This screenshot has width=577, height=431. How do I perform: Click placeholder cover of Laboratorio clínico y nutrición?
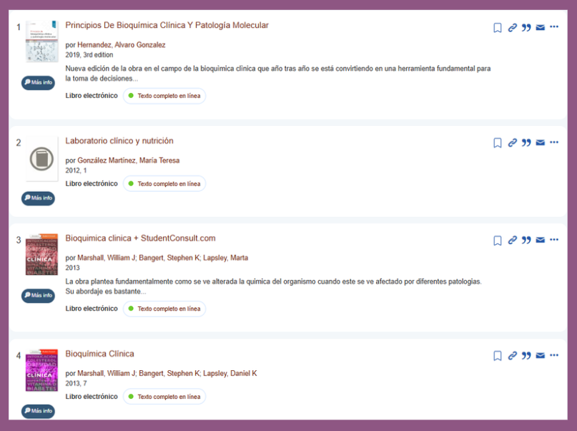coord(41,159)
